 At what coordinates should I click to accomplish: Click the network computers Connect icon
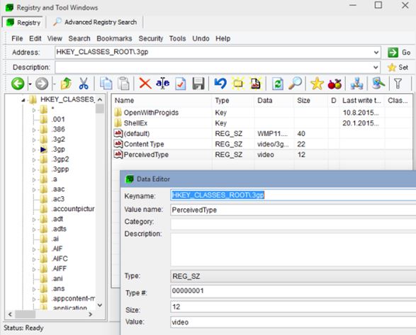356,84
